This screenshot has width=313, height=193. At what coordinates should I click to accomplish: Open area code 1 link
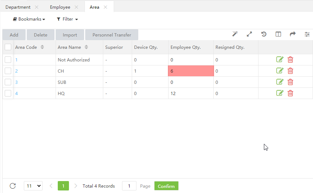tap(16, 60)
